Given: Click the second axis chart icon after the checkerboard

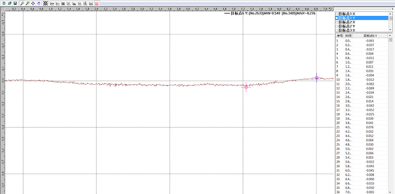Looking at the screenshot, I should [58, 3].
